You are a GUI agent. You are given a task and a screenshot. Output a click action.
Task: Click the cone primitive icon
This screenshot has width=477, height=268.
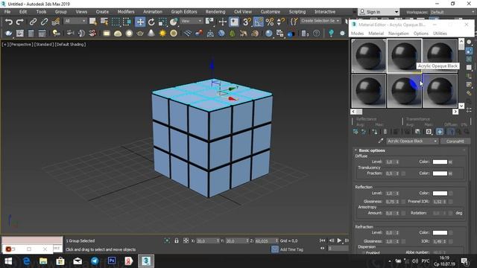point(151,33)
